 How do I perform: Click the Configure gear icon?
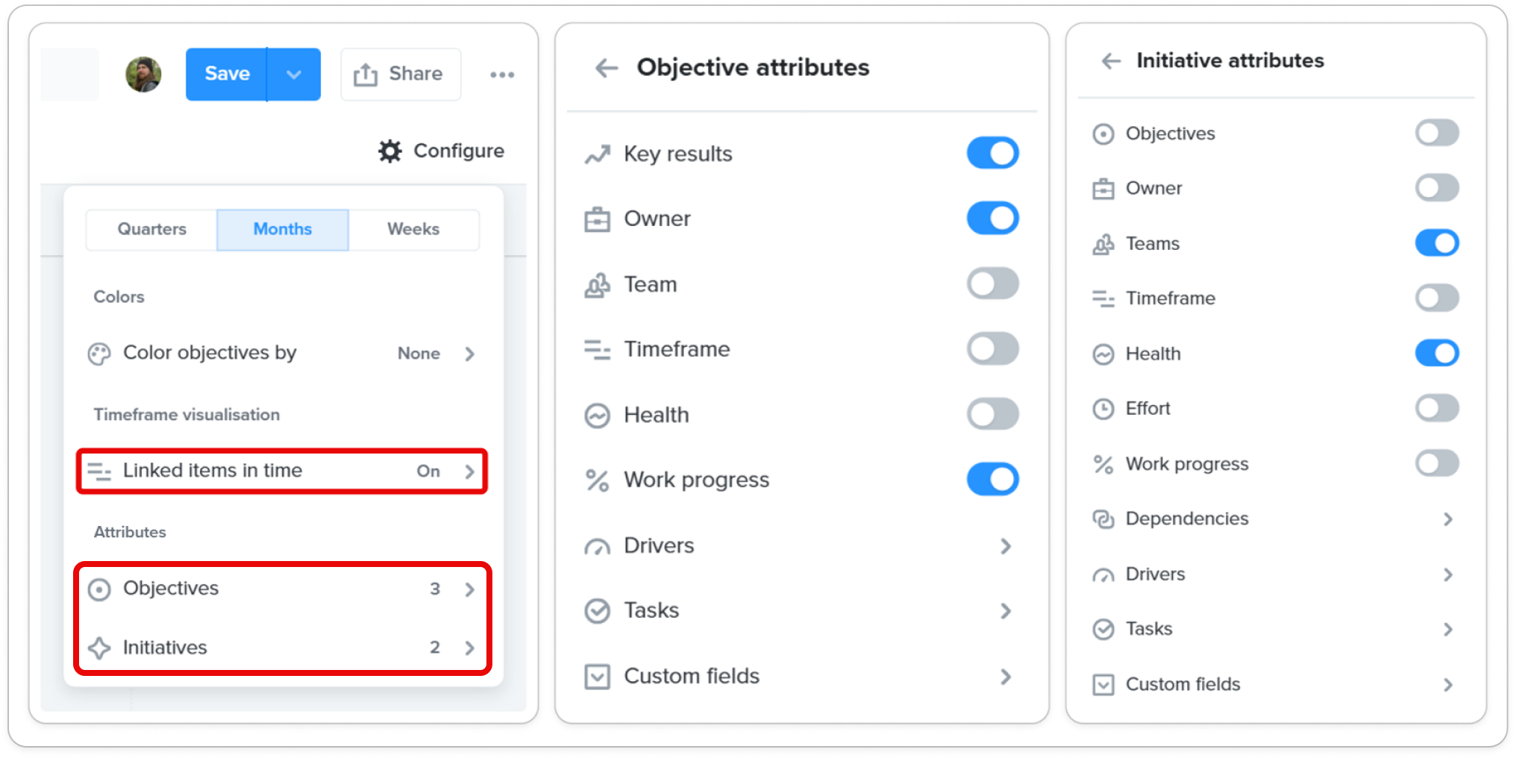tap(389, 151)
